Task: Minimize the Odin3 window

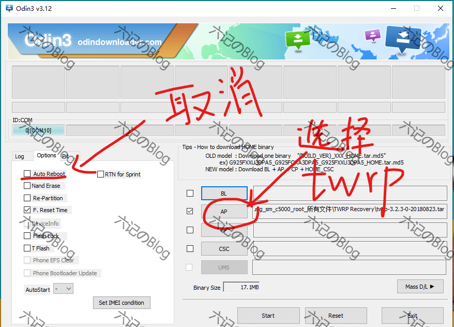Action: [x=394, y=8]
